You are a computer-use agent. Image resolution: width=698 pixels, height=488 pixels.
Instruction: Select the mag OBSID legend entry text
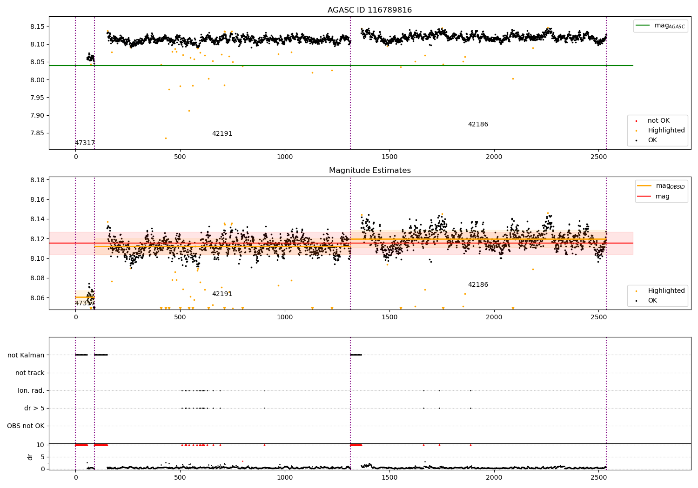point(670,186)
